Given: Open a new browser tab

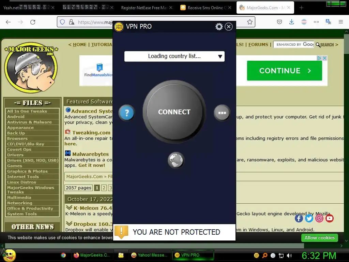Looking at the screenshot, I should (301, 8).
